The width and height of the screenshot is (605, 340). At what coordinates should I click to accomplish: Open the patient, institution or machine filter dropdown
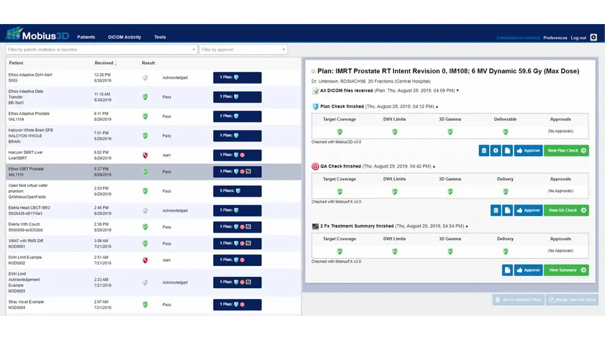pos(101,50)
